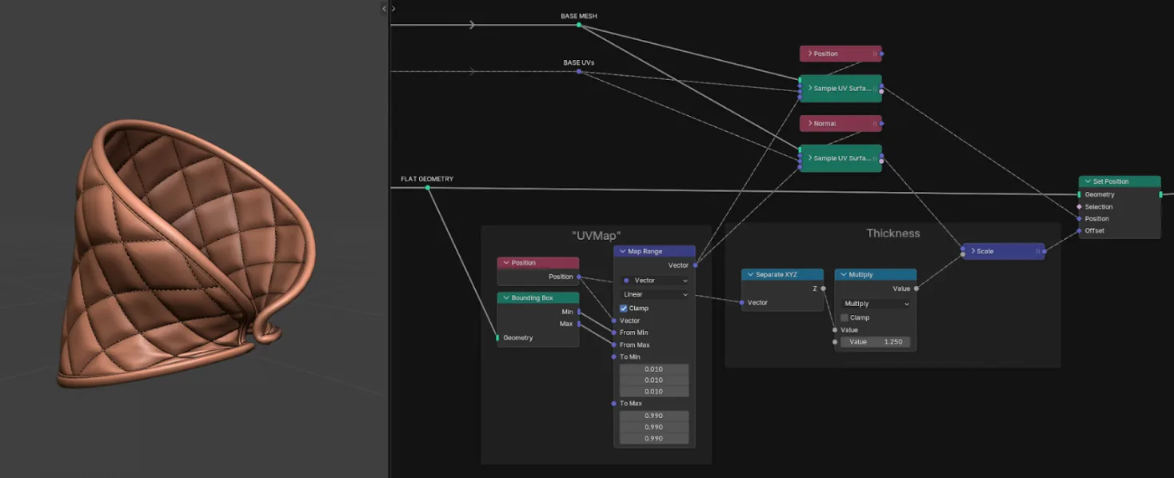Select the "UVMap" frame label

point(597,236)
